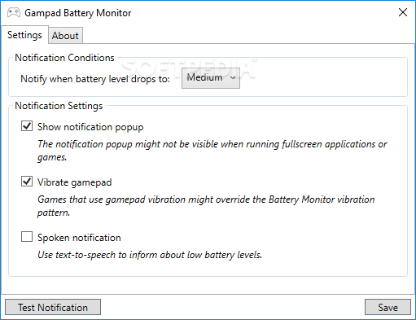The height and width of the screenshot is (320, 416).
Task: Click the Notification Settings group heading
Action: [x=59, y=106]
